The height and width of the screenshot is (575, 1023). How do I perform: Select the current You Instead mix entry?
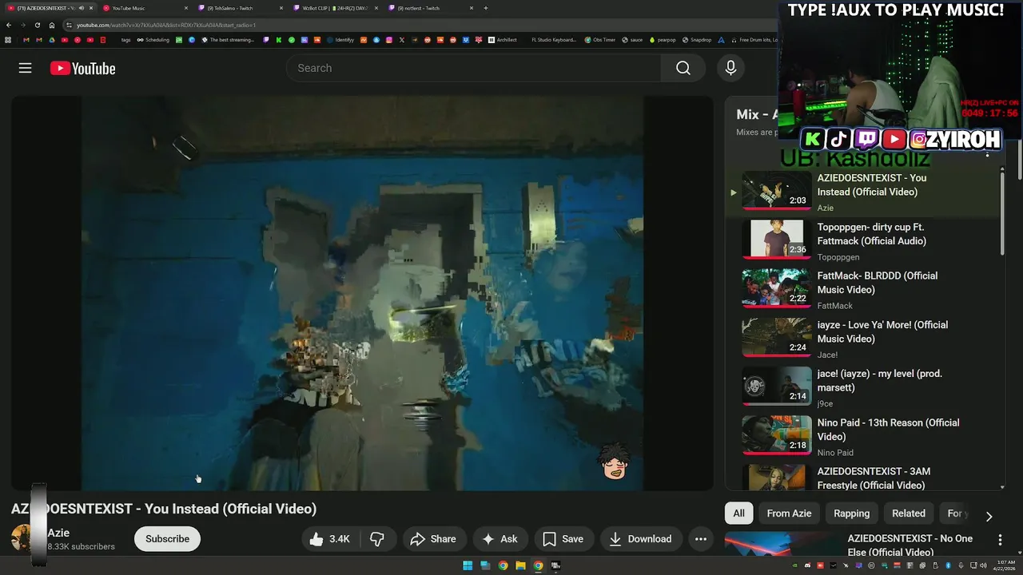862,192
